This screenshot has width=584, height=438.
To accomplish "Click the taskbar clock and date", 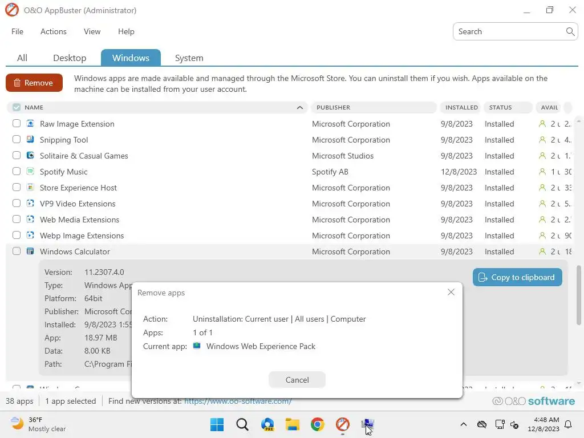I will click(544, 424).
